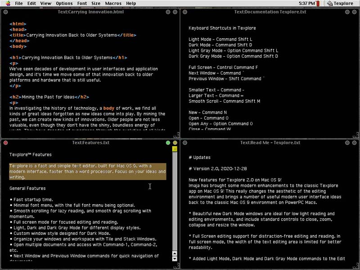Viewport: 360px width, 270px height.
Task: Open the Help menu
Action: (131, 4)
